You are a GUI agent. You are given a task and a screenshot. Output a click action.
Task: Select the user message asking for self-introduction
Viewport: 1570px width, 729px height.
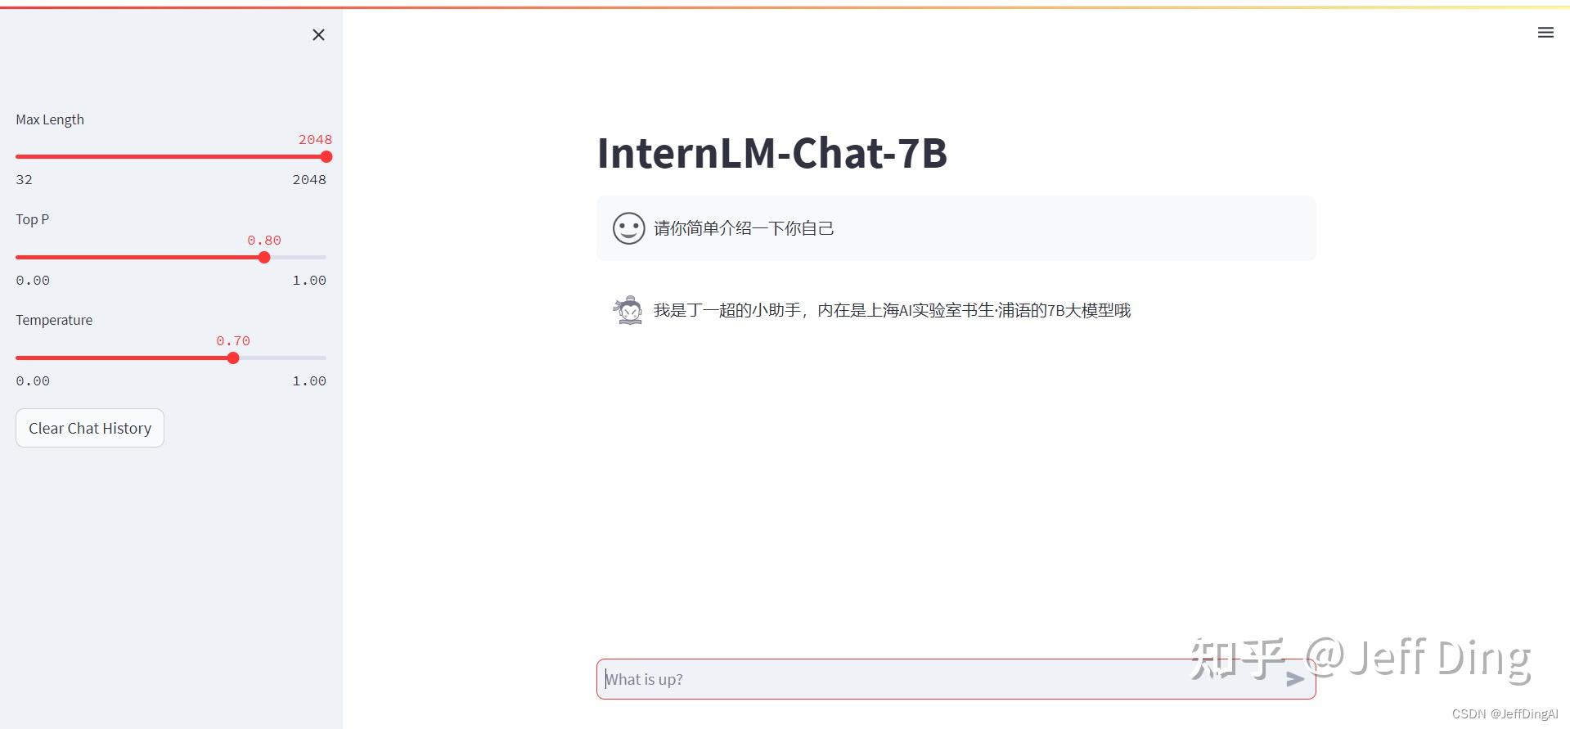click(x=744, y=228)
